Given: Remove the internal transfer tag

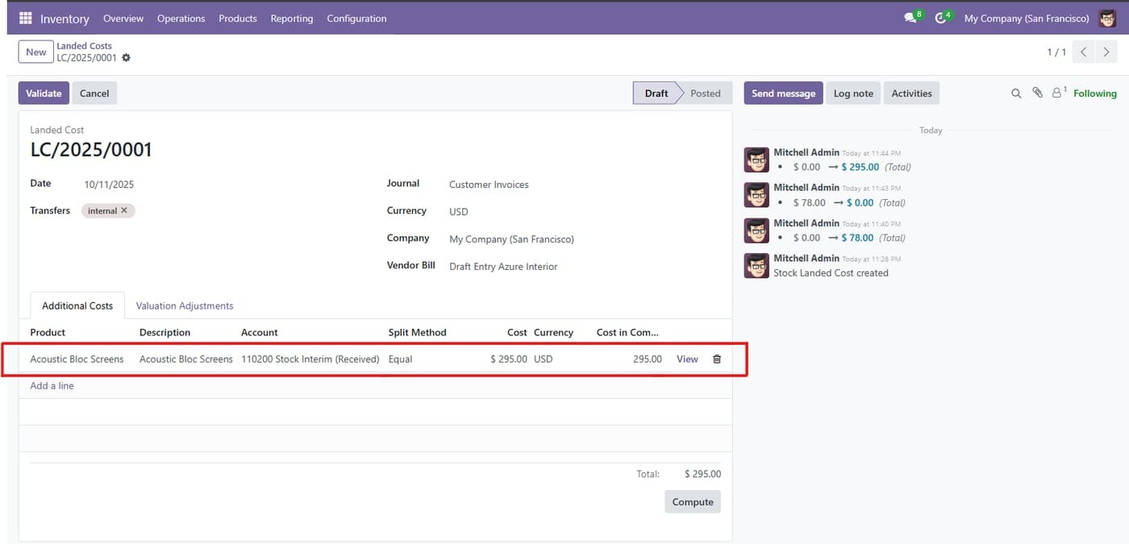Looking at the screenshot, I should (x=124, y=210).
